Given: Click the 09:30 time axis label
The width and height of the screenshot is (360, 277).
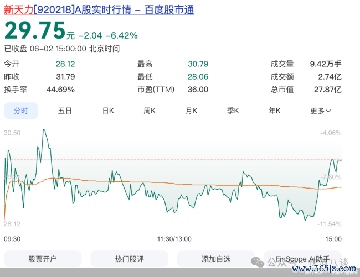Looking at the screenshot, I should click(12, 239).
